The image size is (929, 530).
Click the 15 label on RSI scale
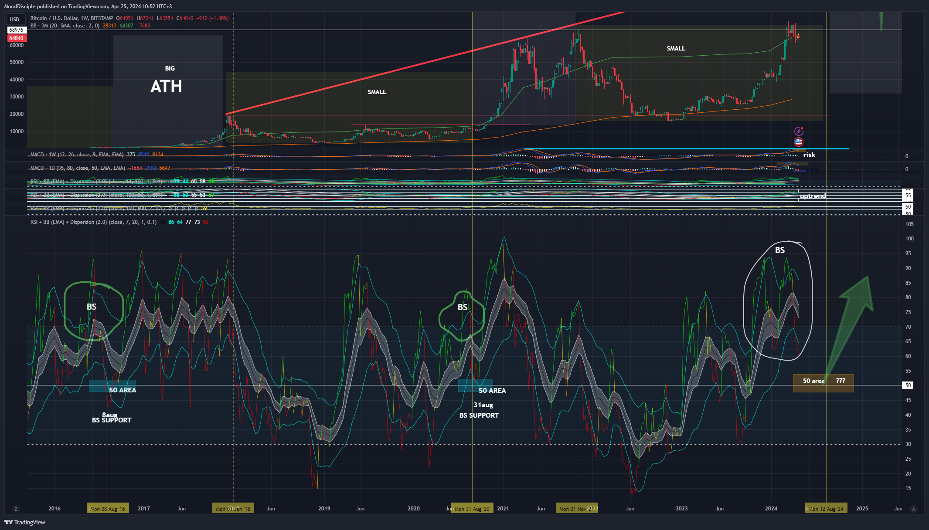[x=908, y=488]
